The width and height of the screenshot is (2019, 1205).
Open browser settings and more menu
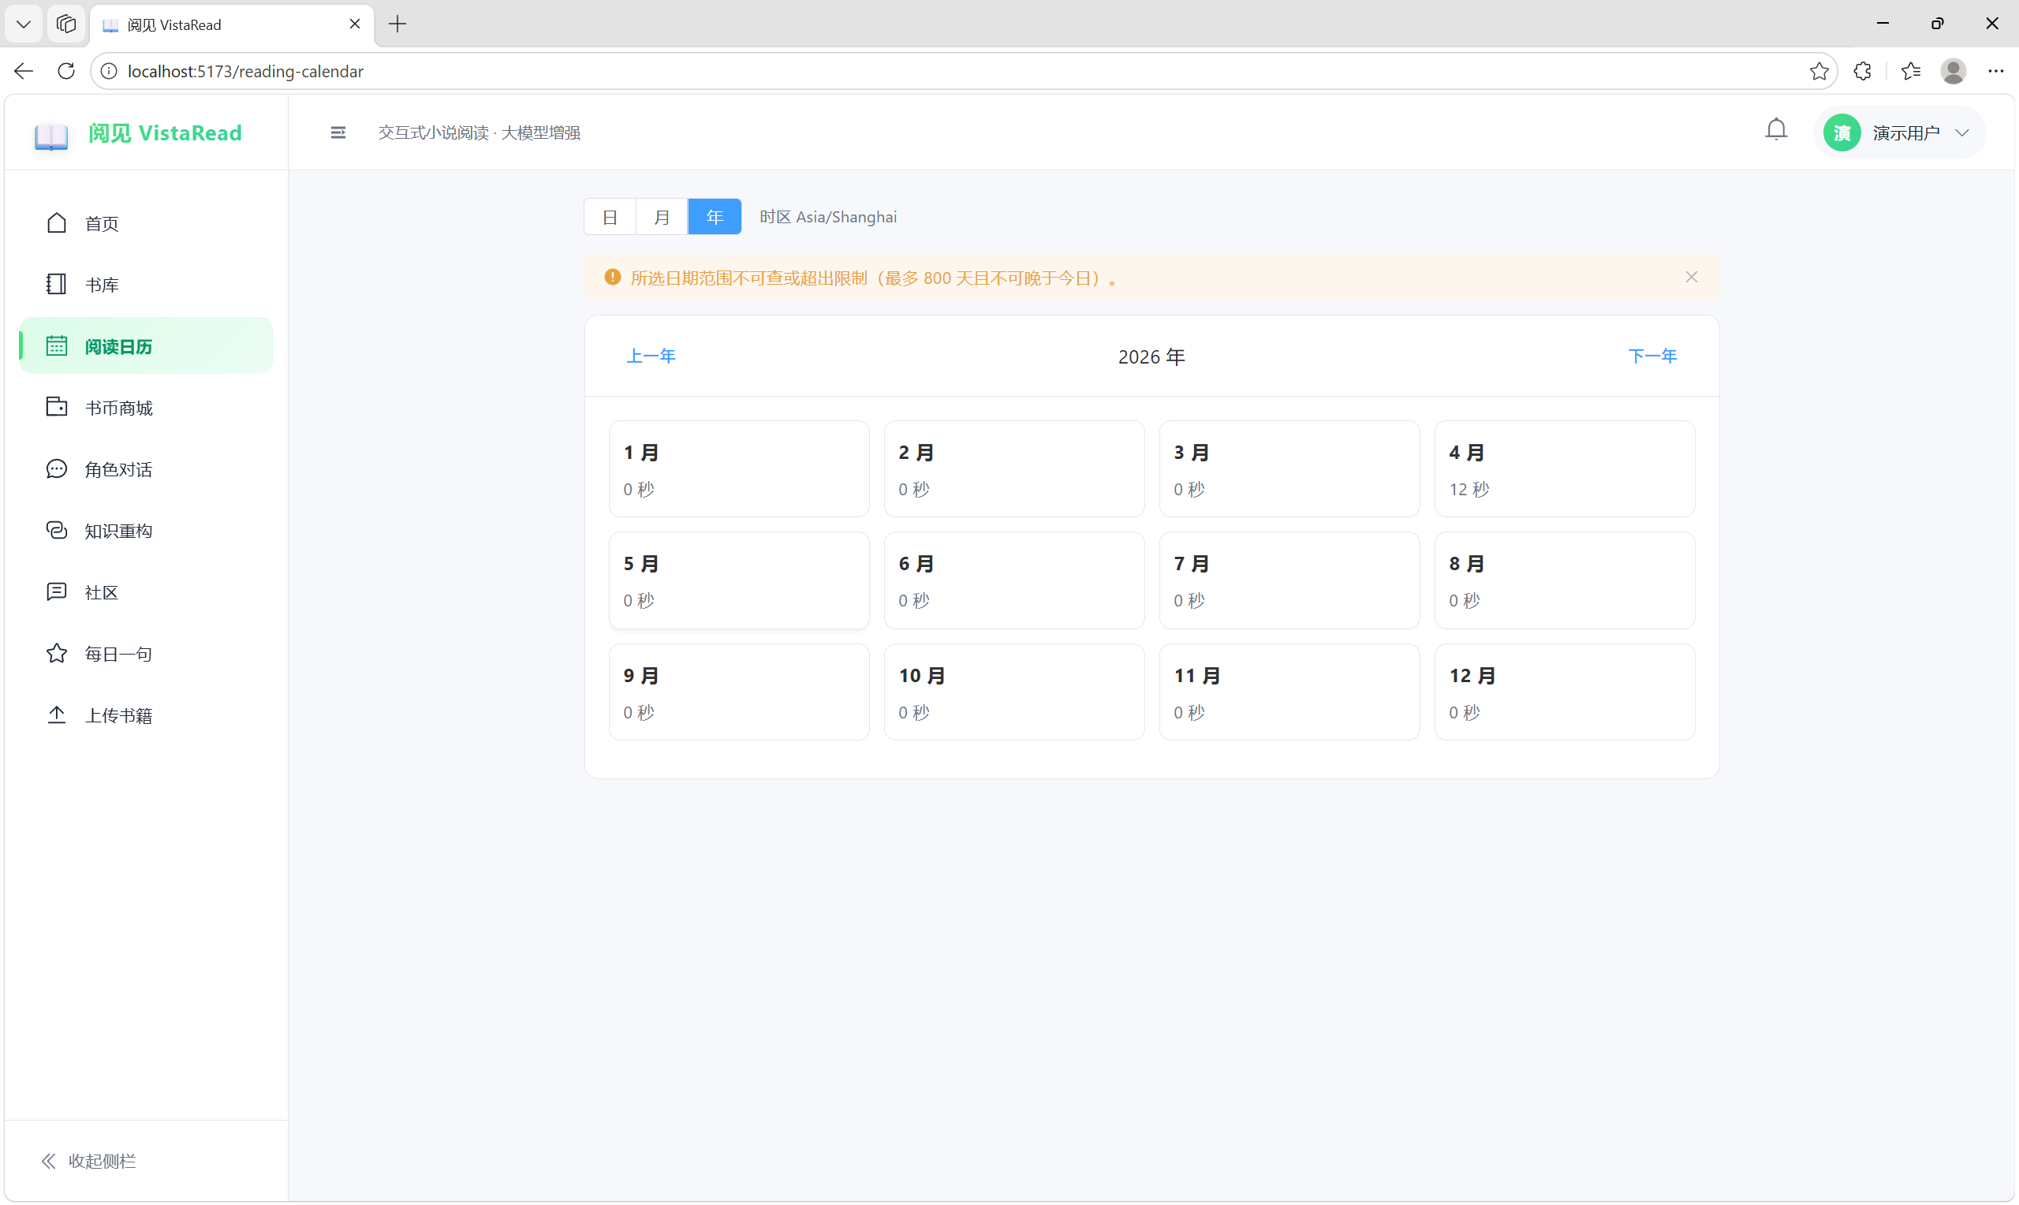tap(1995, 72)
